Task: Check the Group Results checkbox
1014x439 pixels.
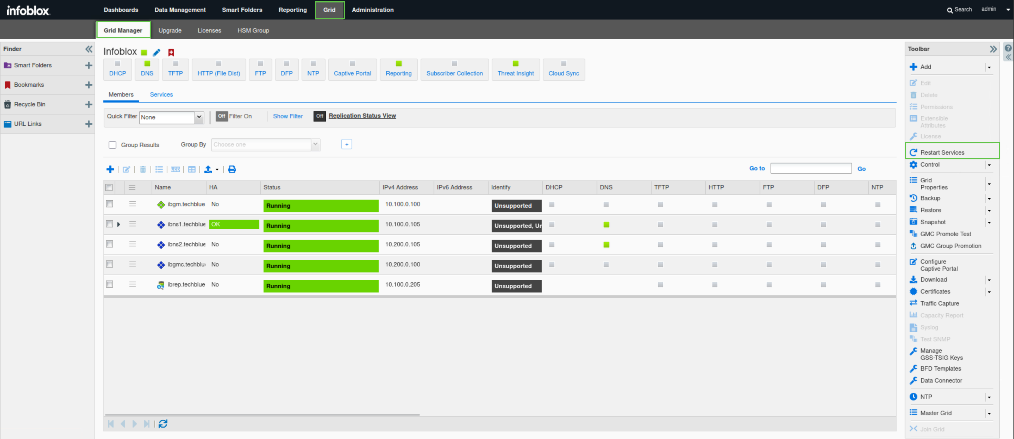Action: pyautogui.click(x=112, y=145)
